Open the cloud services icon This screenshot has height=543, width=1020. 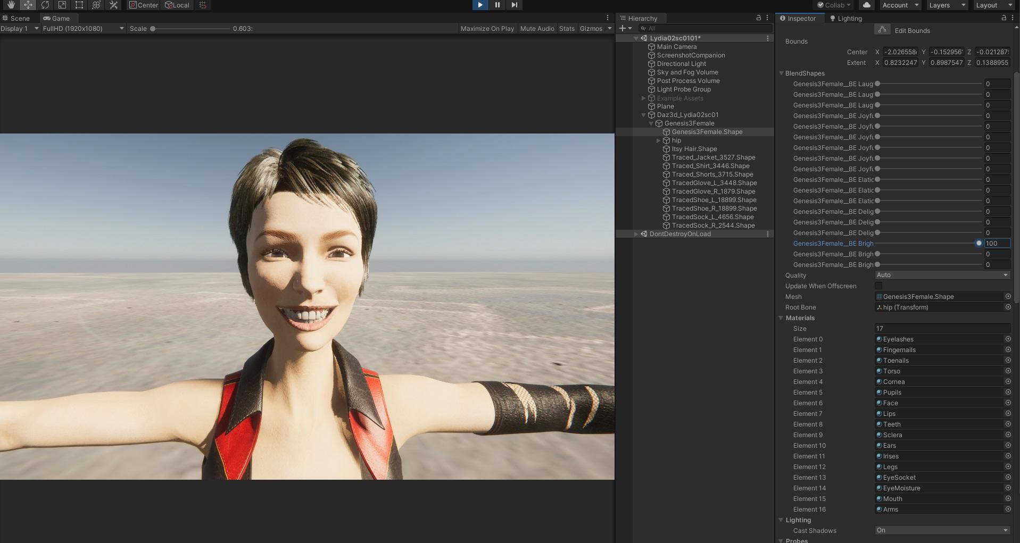(867, 5)
